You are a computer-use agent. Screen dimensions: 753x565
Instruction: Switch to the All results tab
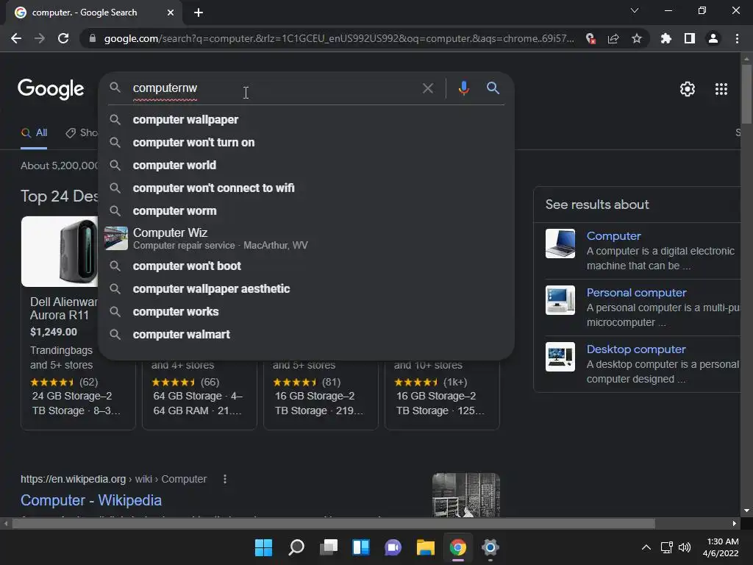34,133
